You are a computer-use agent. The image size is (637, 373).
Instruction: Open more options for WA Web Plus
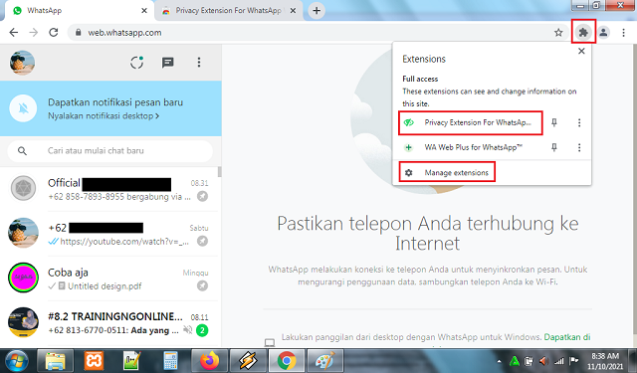tap(579, 147)
